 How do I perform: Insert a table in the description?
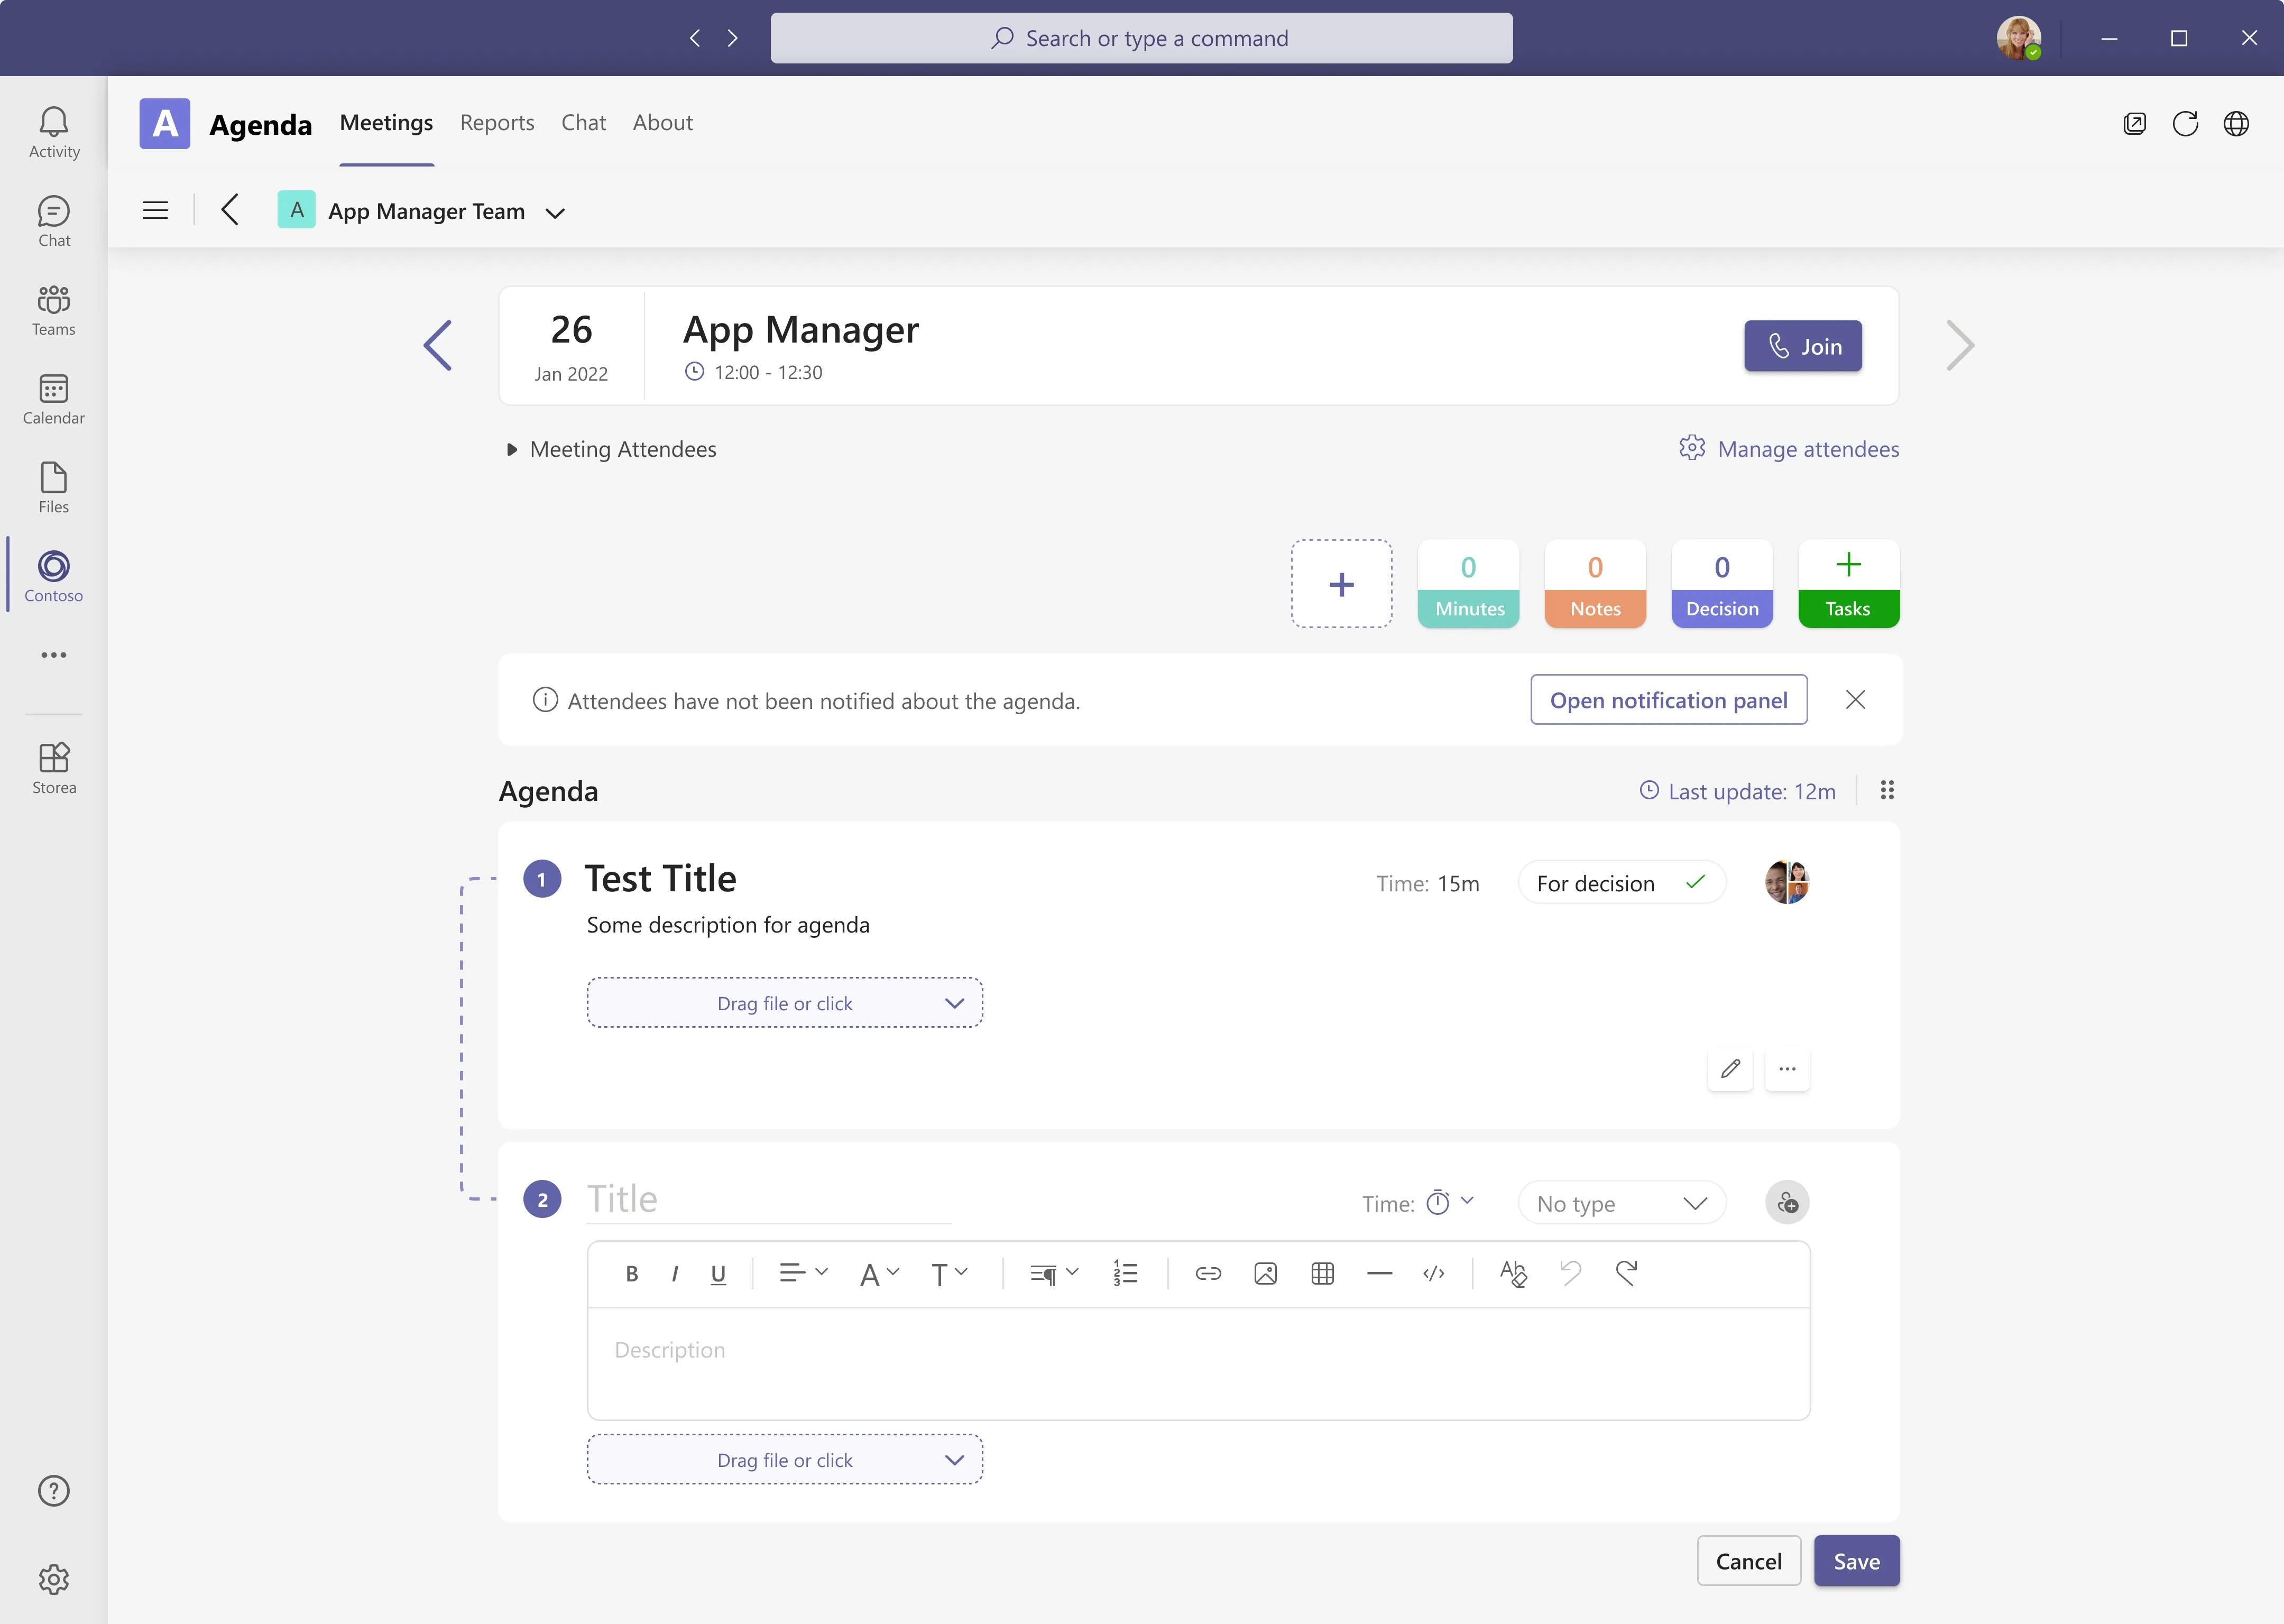1322,1274
